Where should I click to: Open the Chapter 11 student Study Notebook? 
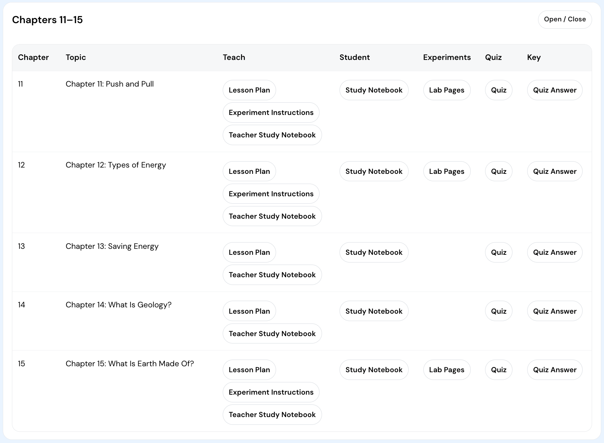tap(374, 90)
